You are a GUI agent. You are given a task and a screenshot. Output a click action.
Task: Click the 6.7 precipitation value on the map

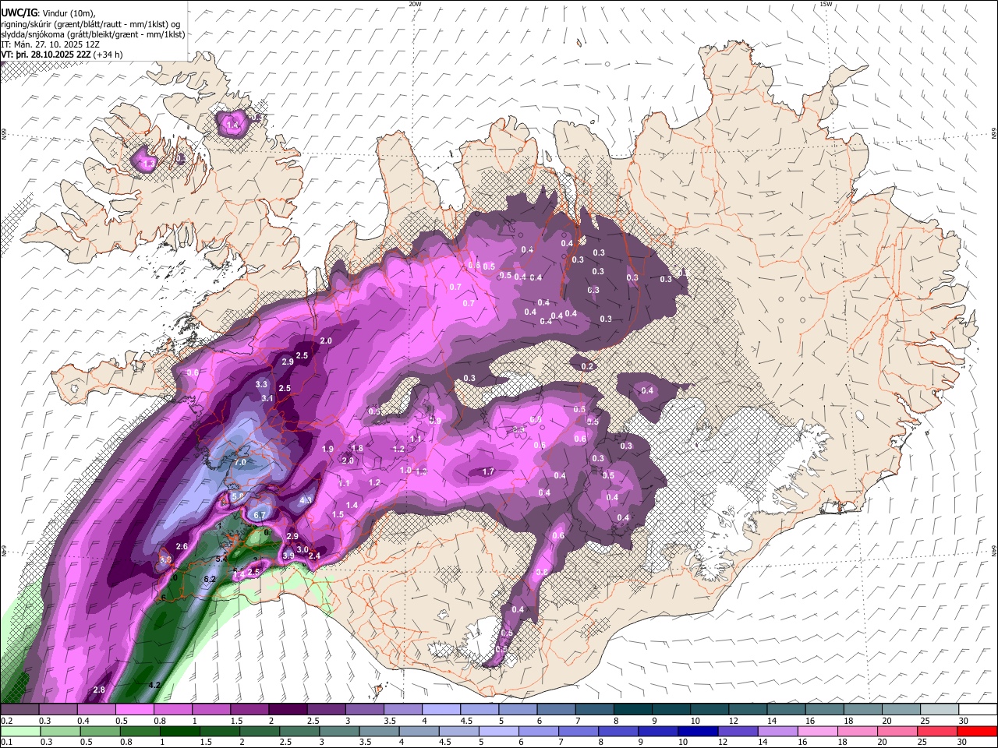pyautogui.click(x=260, y=515)
